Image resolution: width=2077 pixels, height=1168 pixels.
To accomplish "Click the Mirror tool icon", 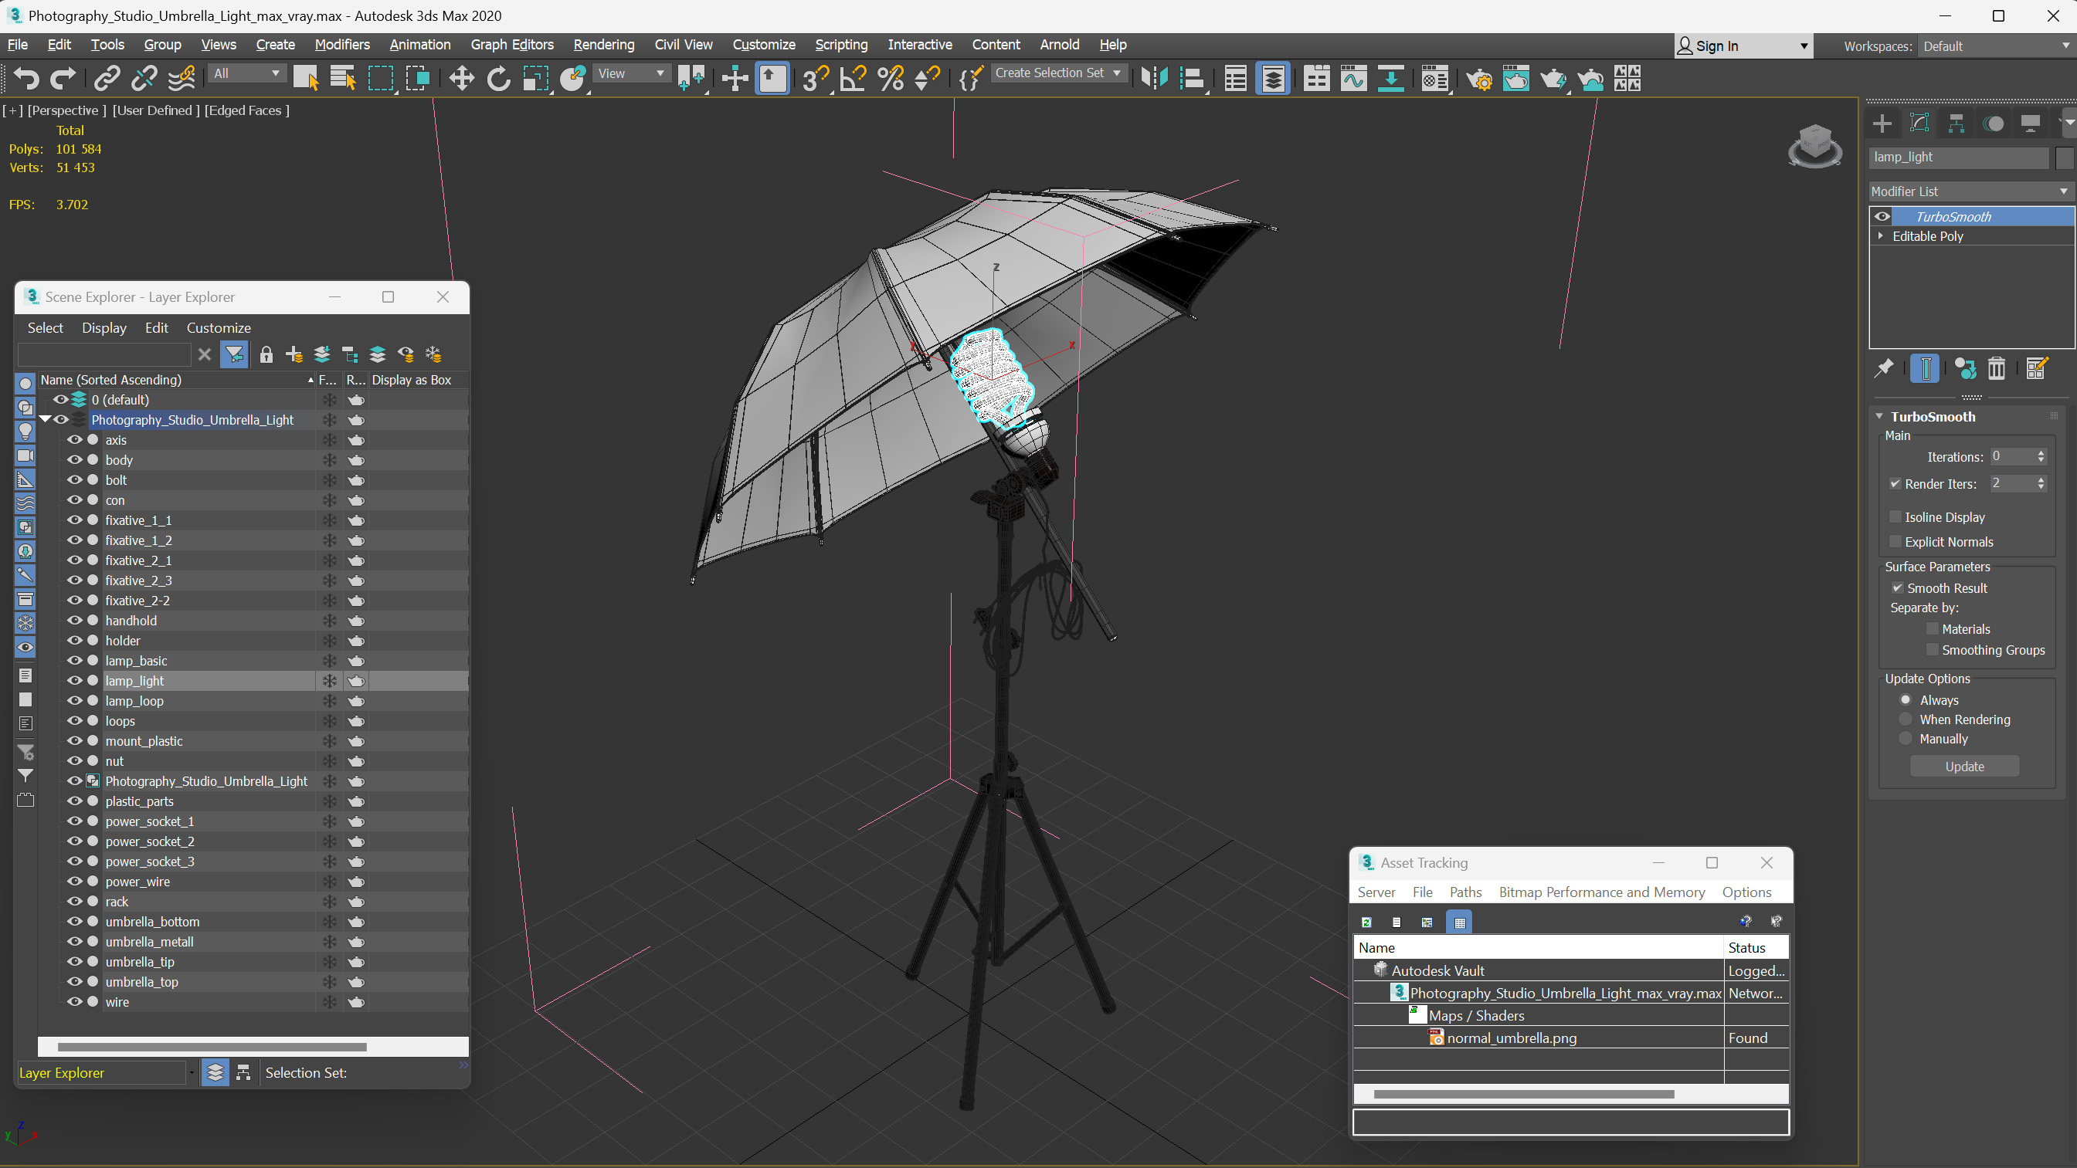I will (1155, 78).
